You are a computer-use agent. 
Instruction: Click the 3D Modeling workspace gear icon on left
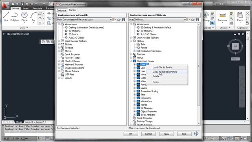click(66, 31)
